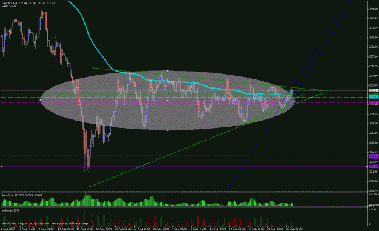Click the "Hello Sailor" chart comment
This screenshot has height=231, width=379.
pos(8,6)
